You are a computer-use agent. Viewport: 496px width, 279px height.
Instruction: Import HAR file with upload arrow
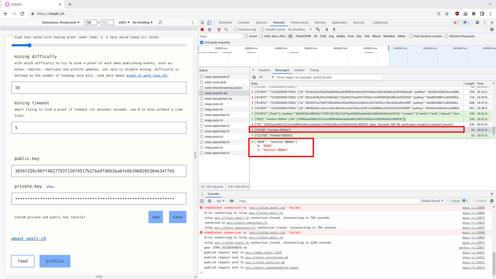[327, 29]
